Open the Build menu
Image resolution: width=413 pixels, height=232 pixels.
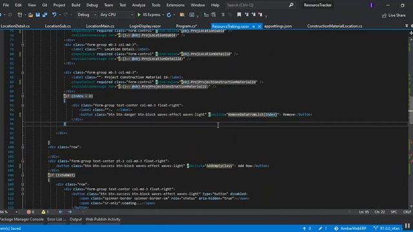(x=76, y=5)
